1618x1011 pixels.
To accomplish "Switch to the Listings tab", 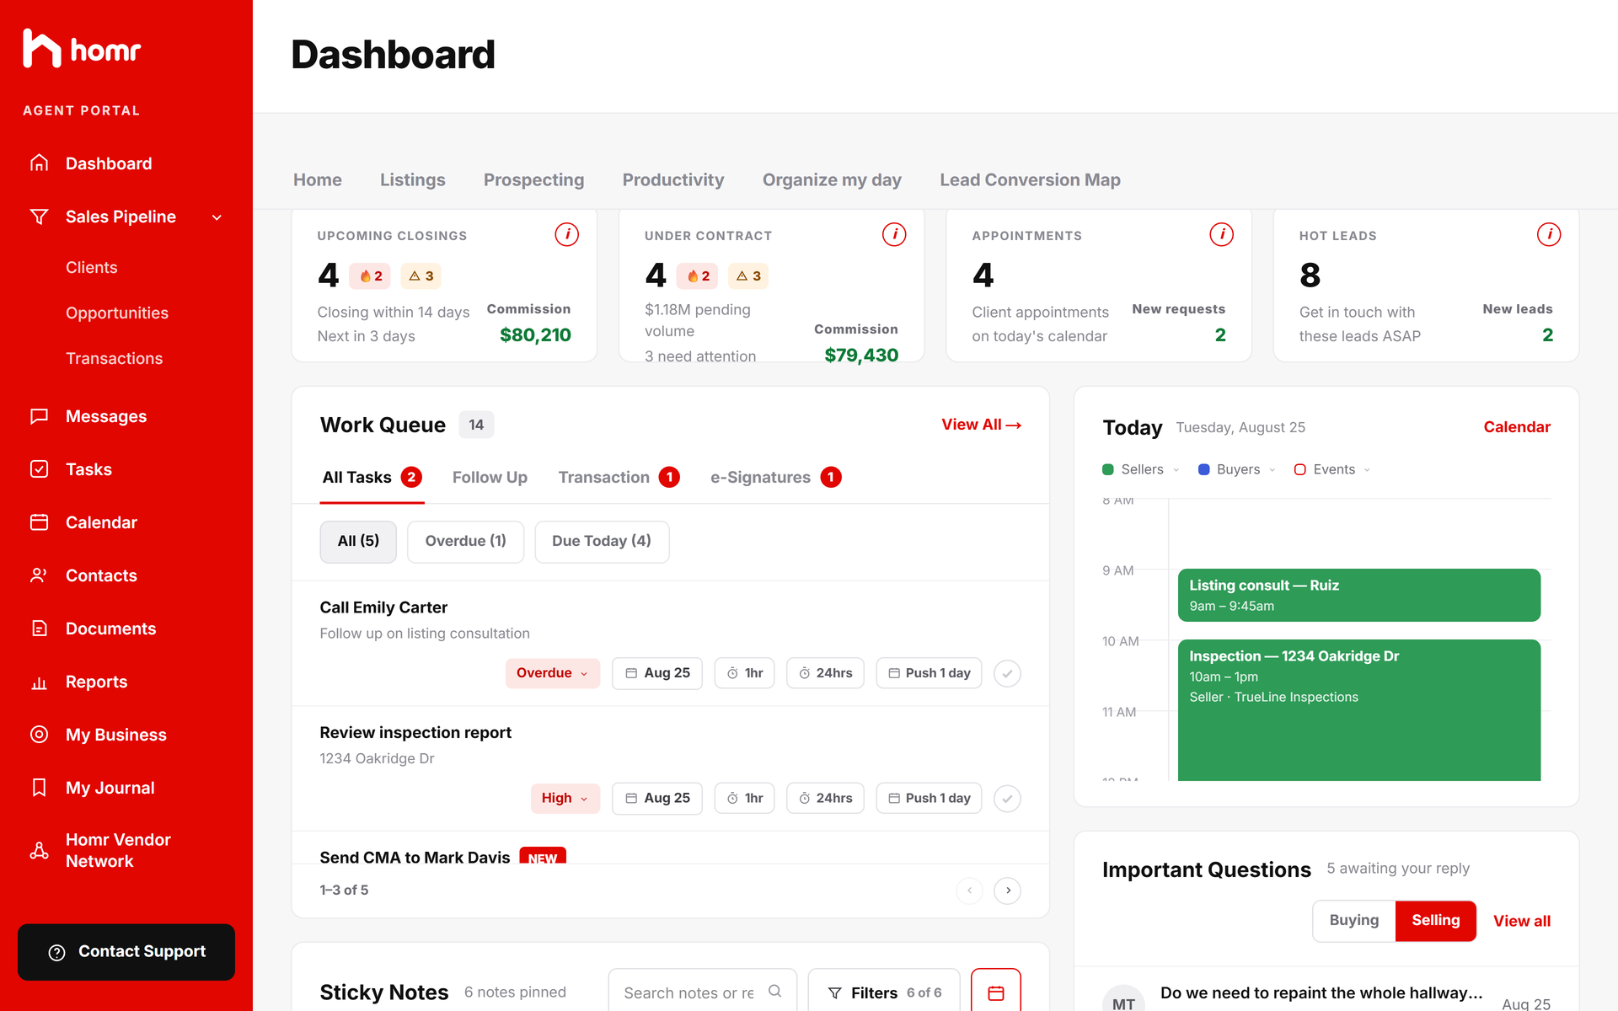I will [x=412, y=179].
